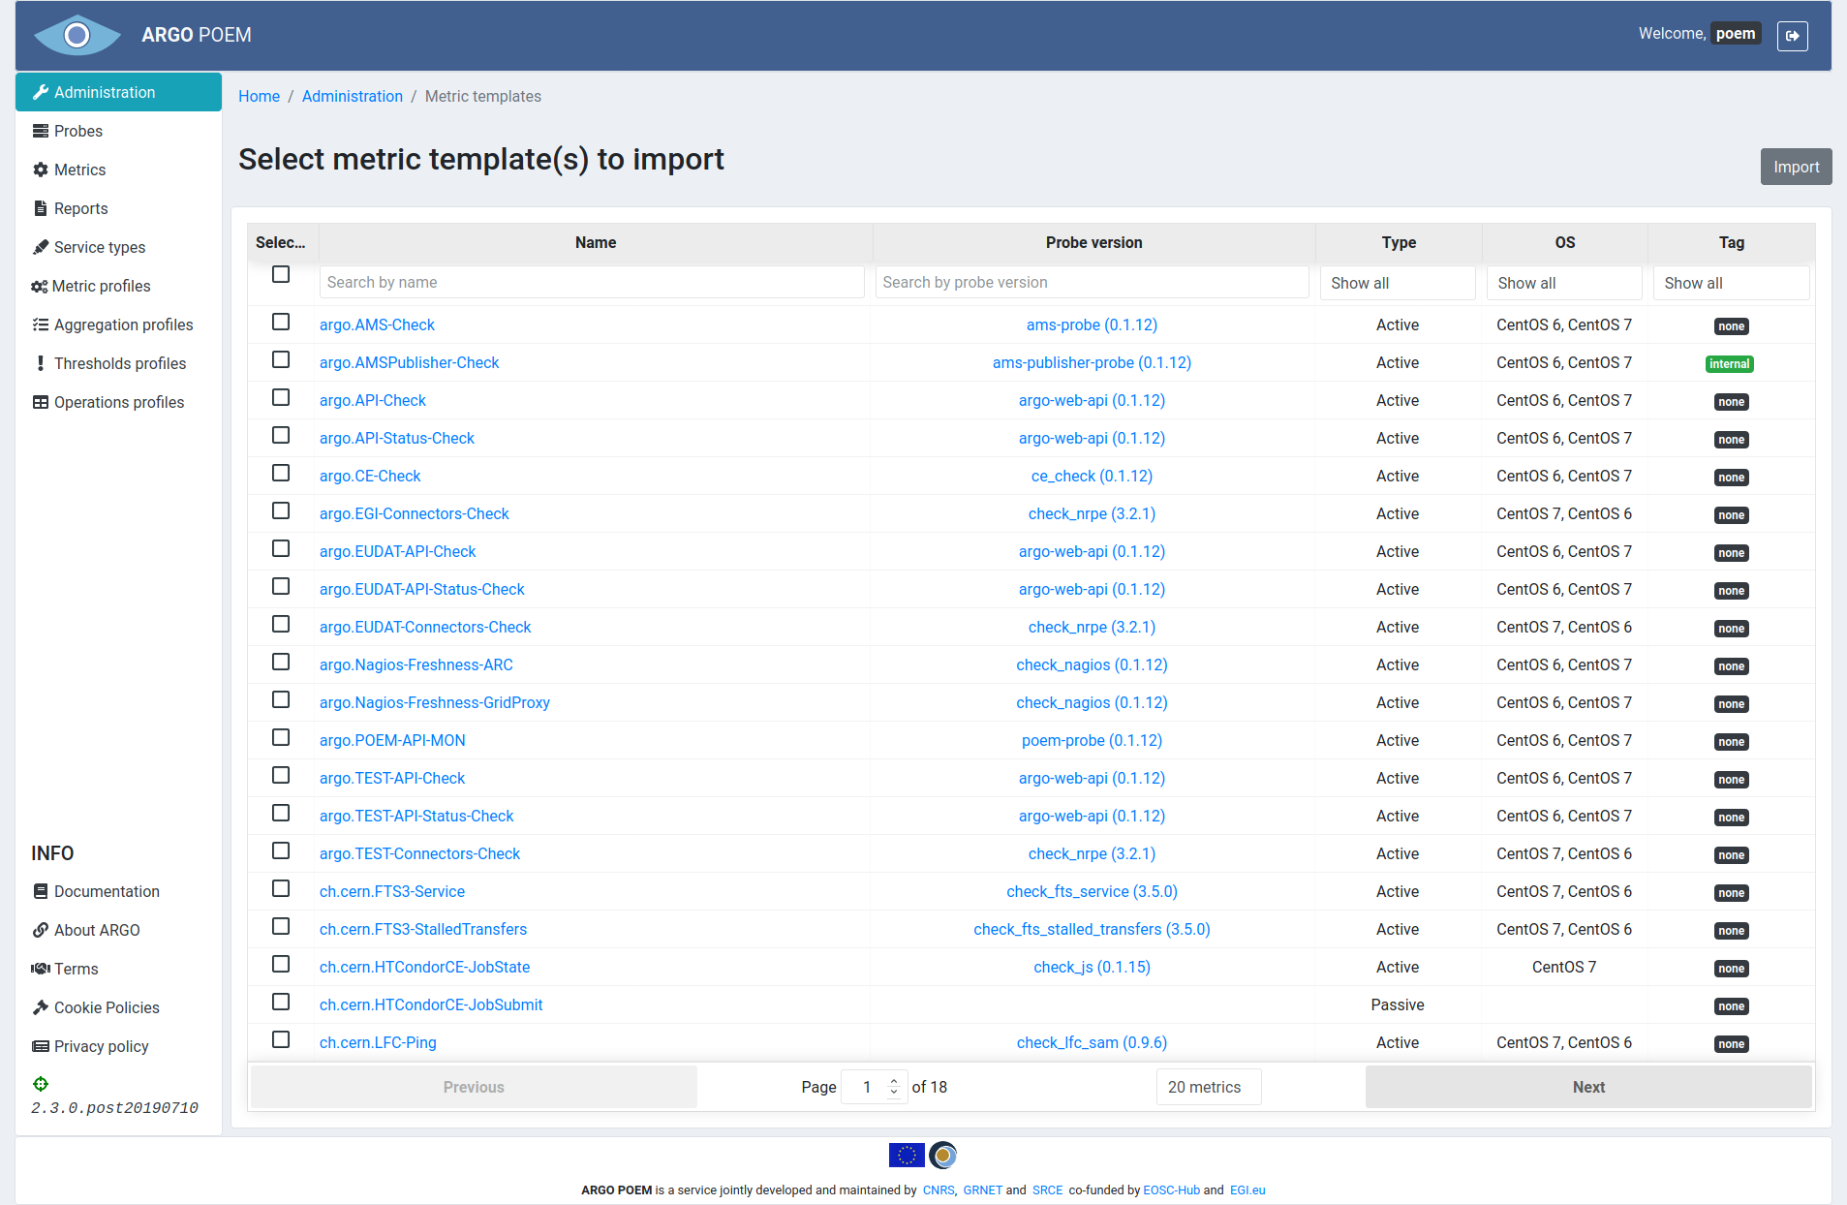Click the Service types icon
1847x1205 pixels.
click(x=41, y=247)
